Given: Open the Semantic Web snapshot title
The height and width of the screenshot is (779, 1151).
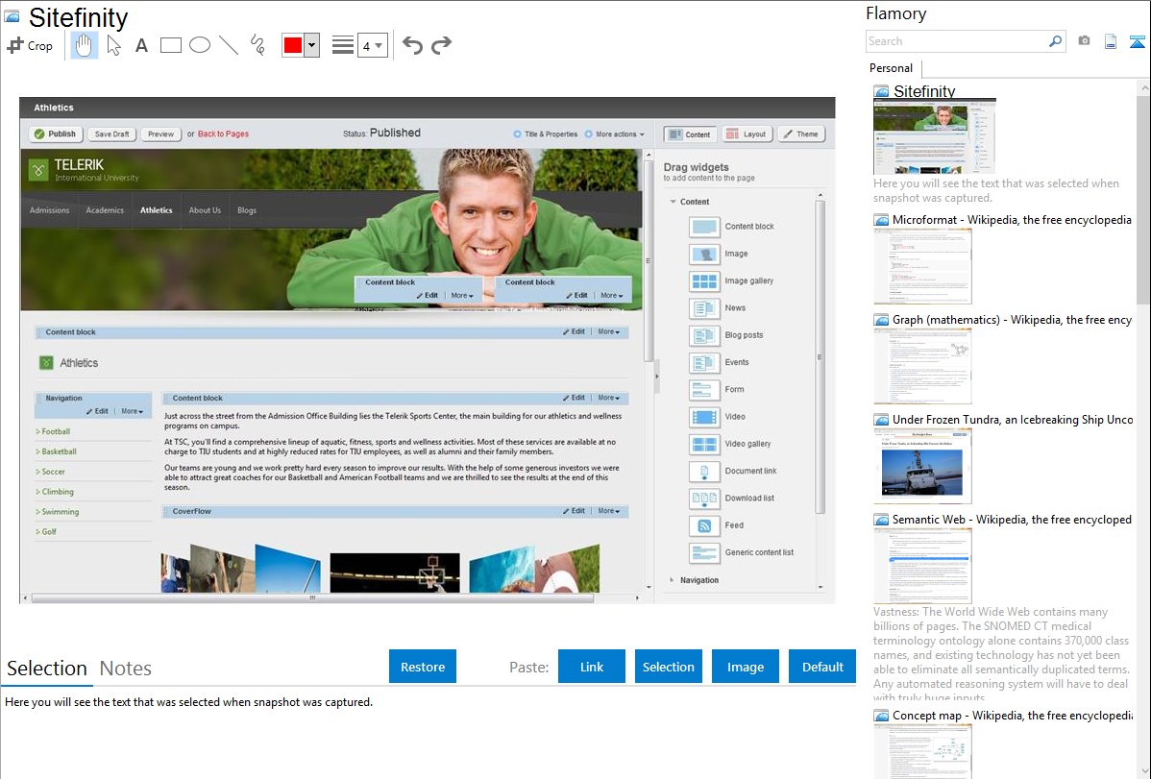Looking at the screenshot, I should [1012, 519].
